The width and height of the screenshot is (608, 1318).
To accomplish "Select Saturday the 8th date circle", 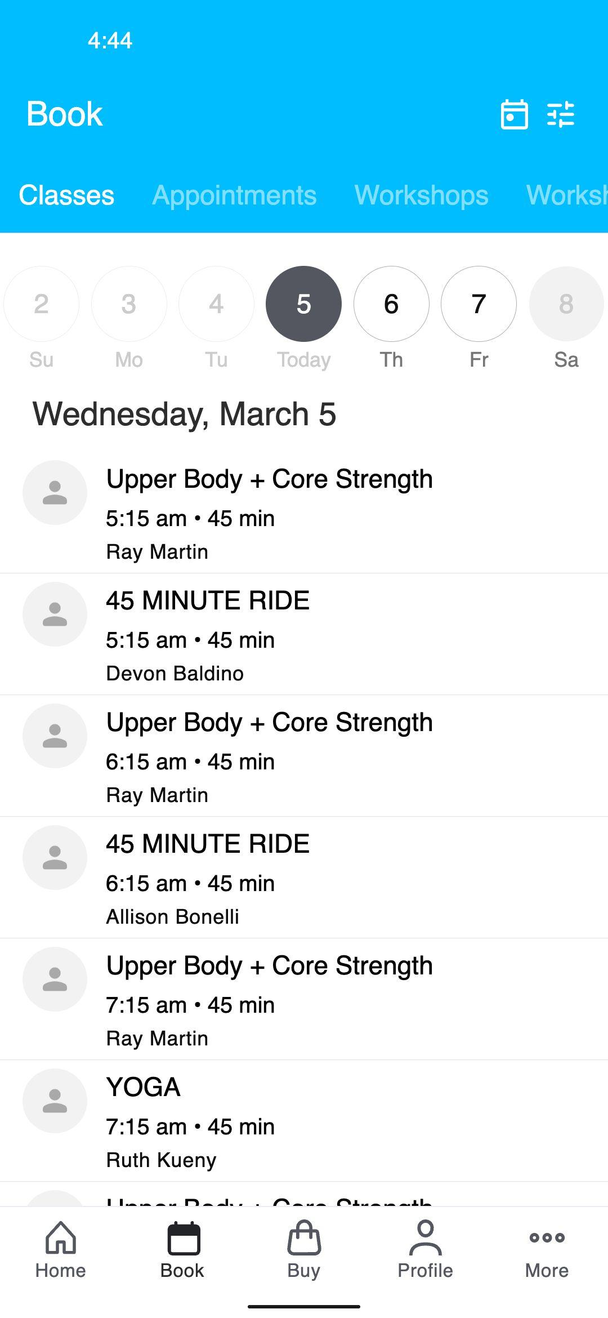I will (x=566, y=304).
